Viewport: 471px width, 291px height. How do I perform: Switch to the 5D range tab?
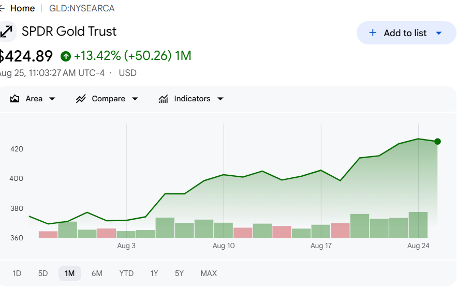[x=43, y=273]
